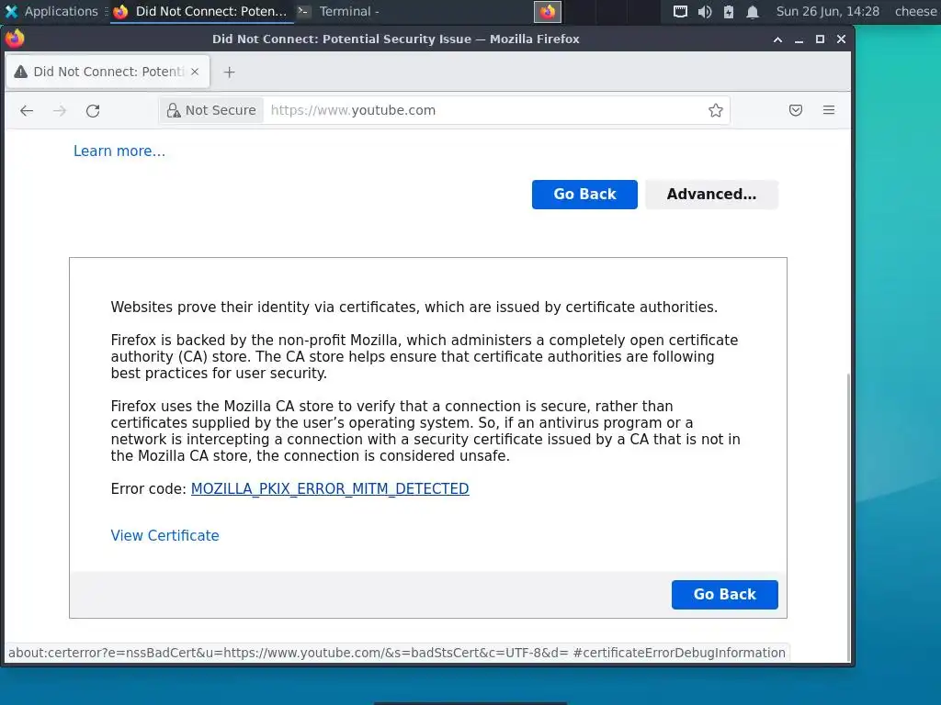Click the Advanced... button

712,195
